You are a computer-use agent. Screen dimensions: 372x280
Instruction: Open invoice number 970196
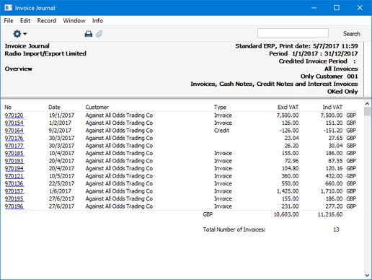tap(14, 206)
